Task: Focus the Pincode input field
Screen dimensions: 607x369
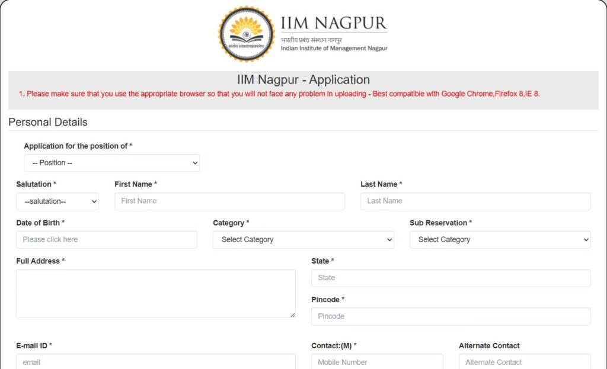Action: coord(451,316)
